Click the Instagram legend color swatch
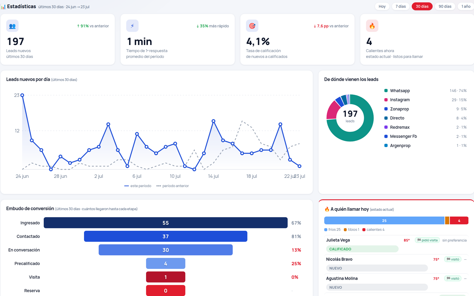 [x=386, y=100]
